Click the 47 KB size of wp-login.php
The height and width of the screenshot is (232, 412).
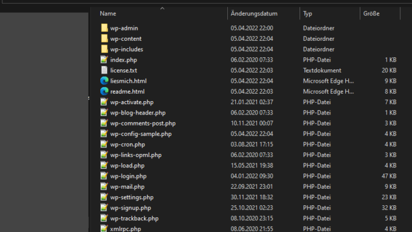pos(389,176)
